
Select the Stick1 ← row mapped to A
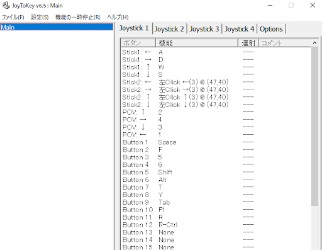click(x=216, y=52)
